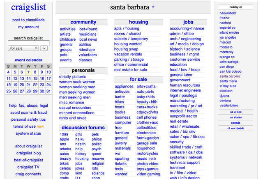Viewport: 263px width, 179px height.
Task: Open 'apts / housing' link
Action: click(127, 28)
